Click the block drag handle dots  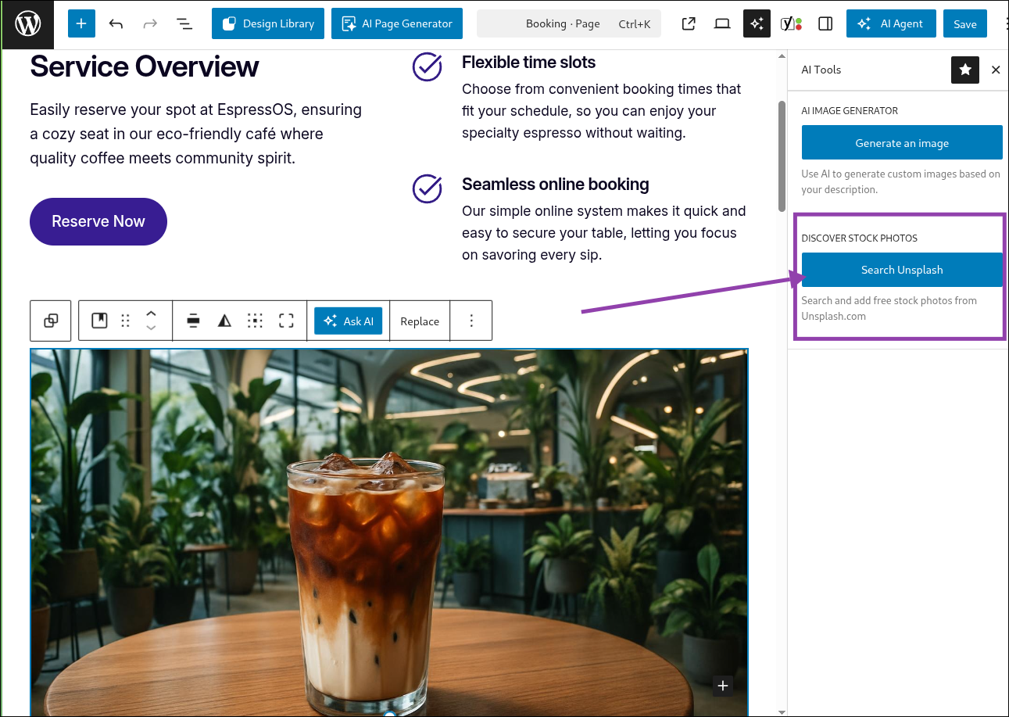tap(125, 321)
